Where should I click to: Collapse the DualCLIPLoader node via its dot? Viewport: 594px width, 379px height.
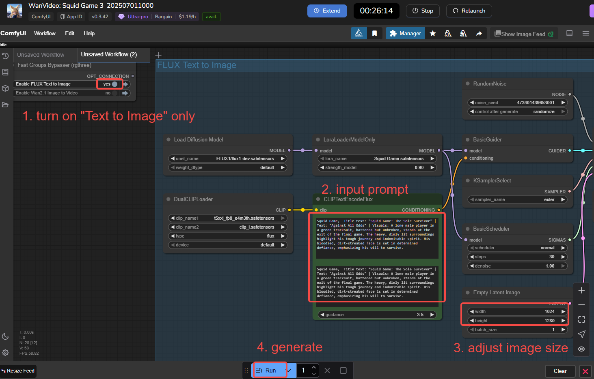tap(168, 199)
